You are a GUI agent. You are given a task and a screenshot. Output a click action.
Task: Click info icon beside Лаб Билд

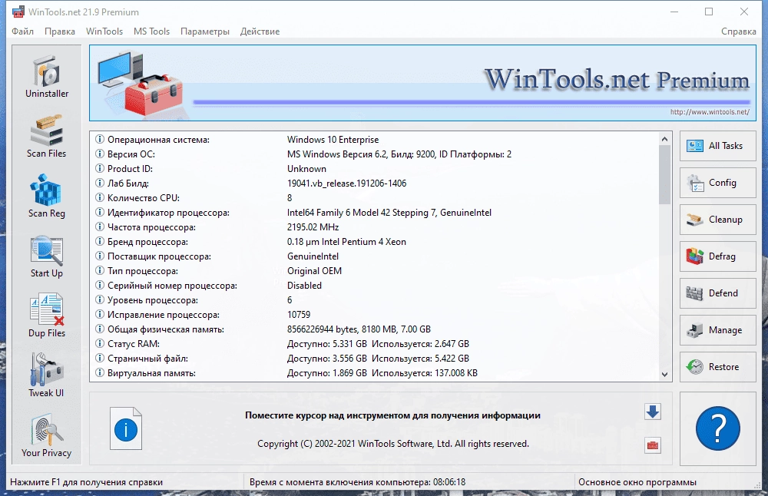point(99,184)
